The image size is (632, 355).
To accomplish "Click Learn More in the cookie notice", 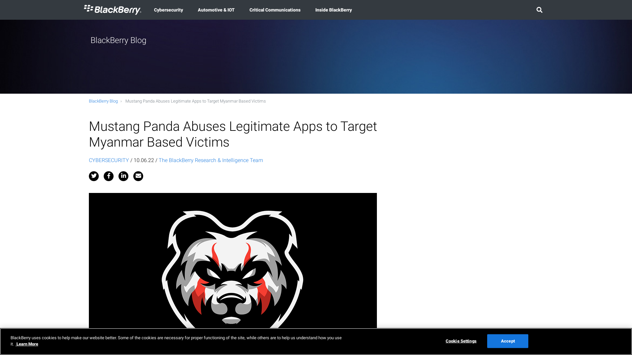I will [27, 344].
